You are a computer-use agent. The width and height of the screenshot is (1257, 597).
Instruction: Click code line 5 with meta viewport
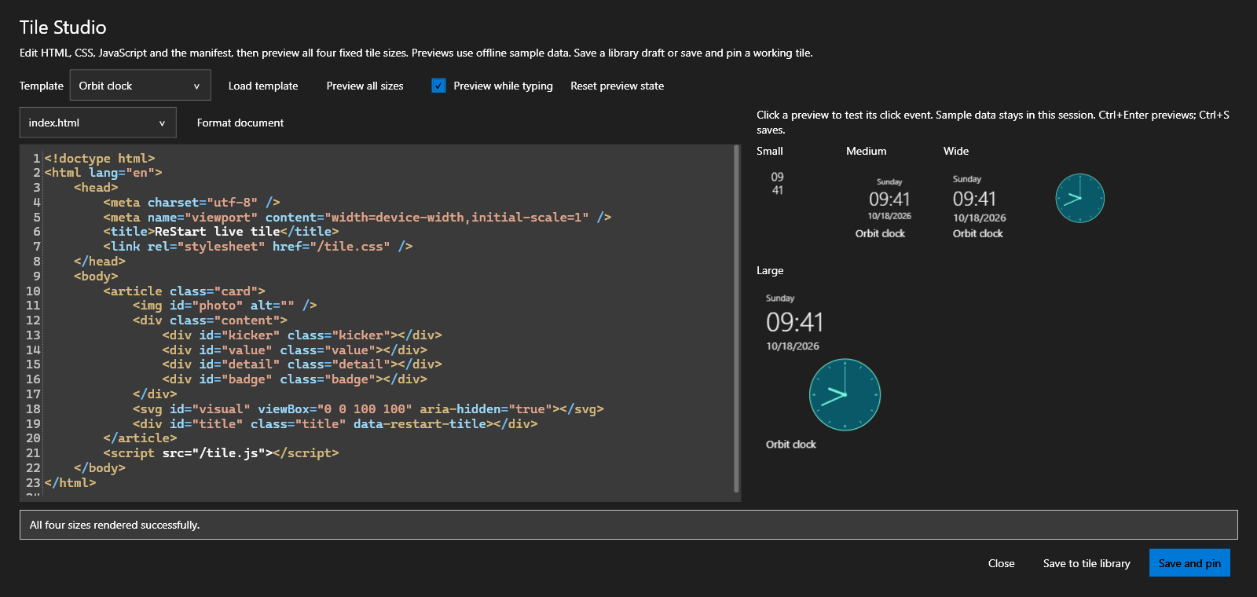[x=357, y=217]
